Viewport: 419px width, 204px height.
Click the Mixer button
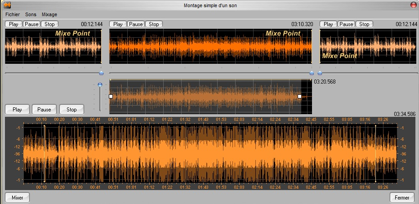point(18,198)
